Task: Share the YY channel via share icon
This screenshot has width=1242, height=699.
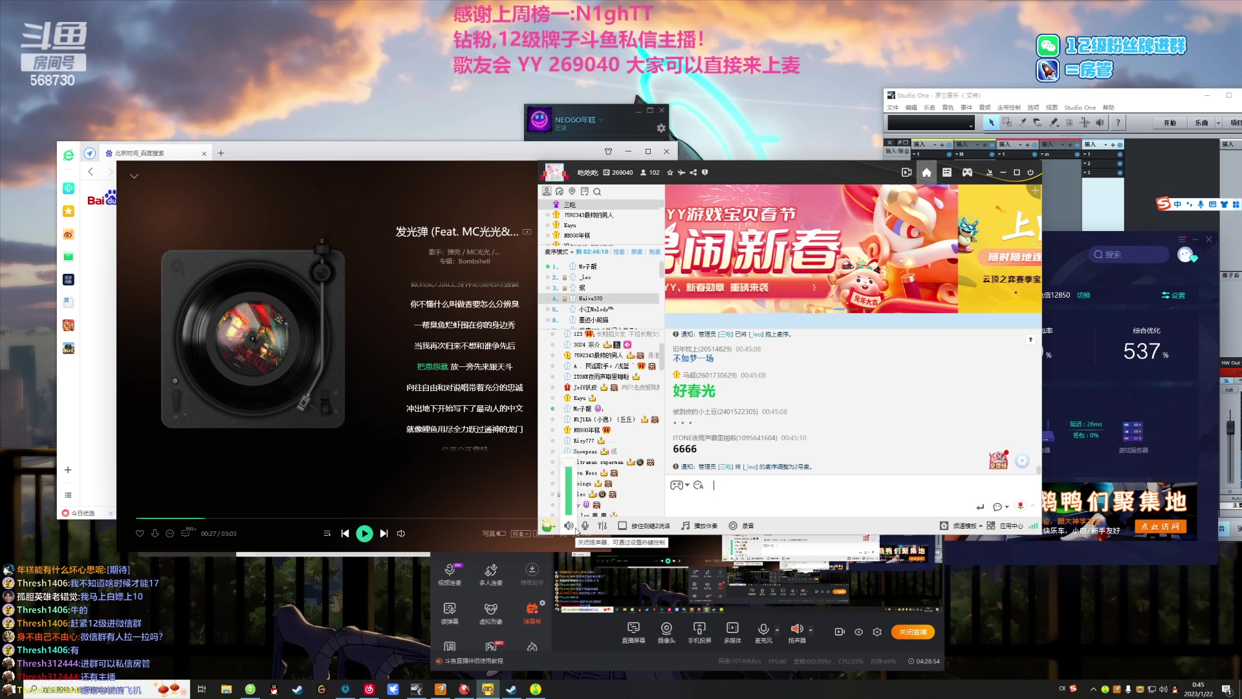Action: (x=693, y=173)
